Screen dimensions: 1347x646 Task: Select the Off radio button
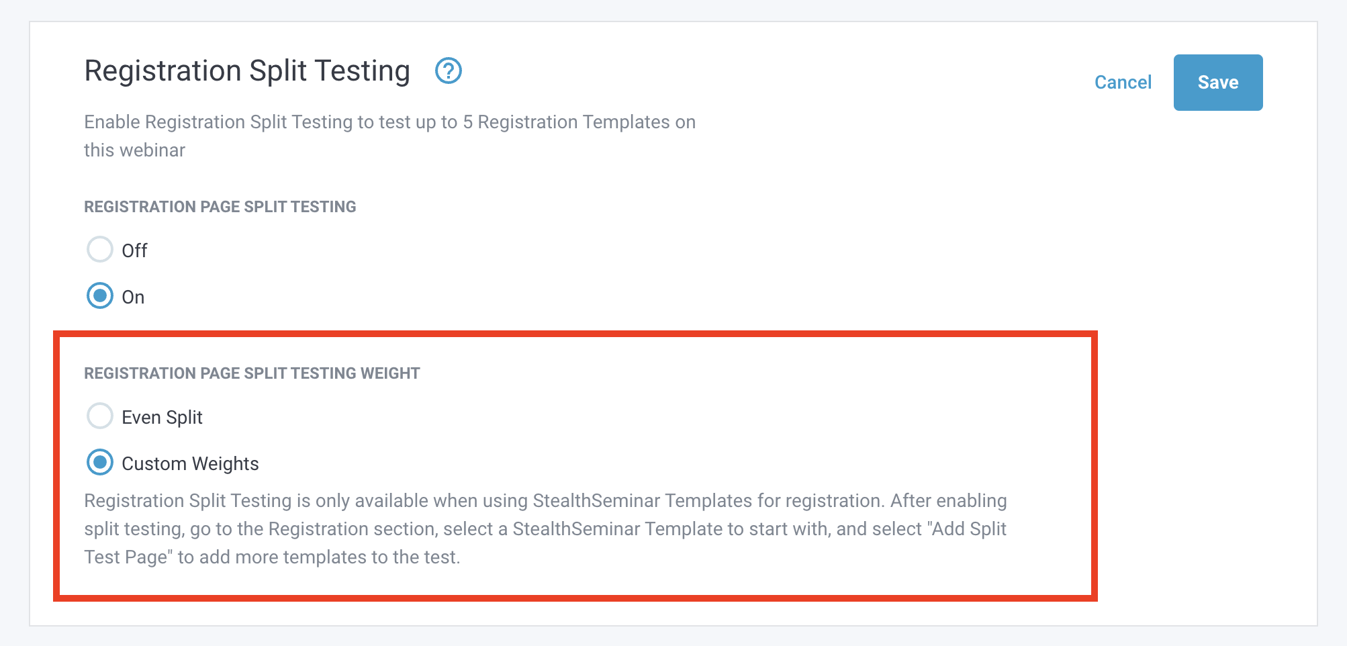click(100, 250)
